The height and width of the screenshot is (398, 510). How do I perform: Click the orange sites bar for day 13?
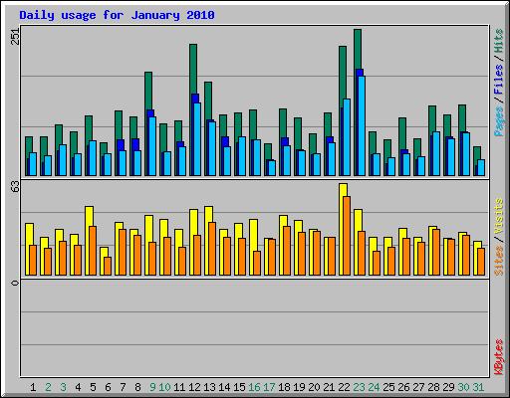click(x=212, y=249)
